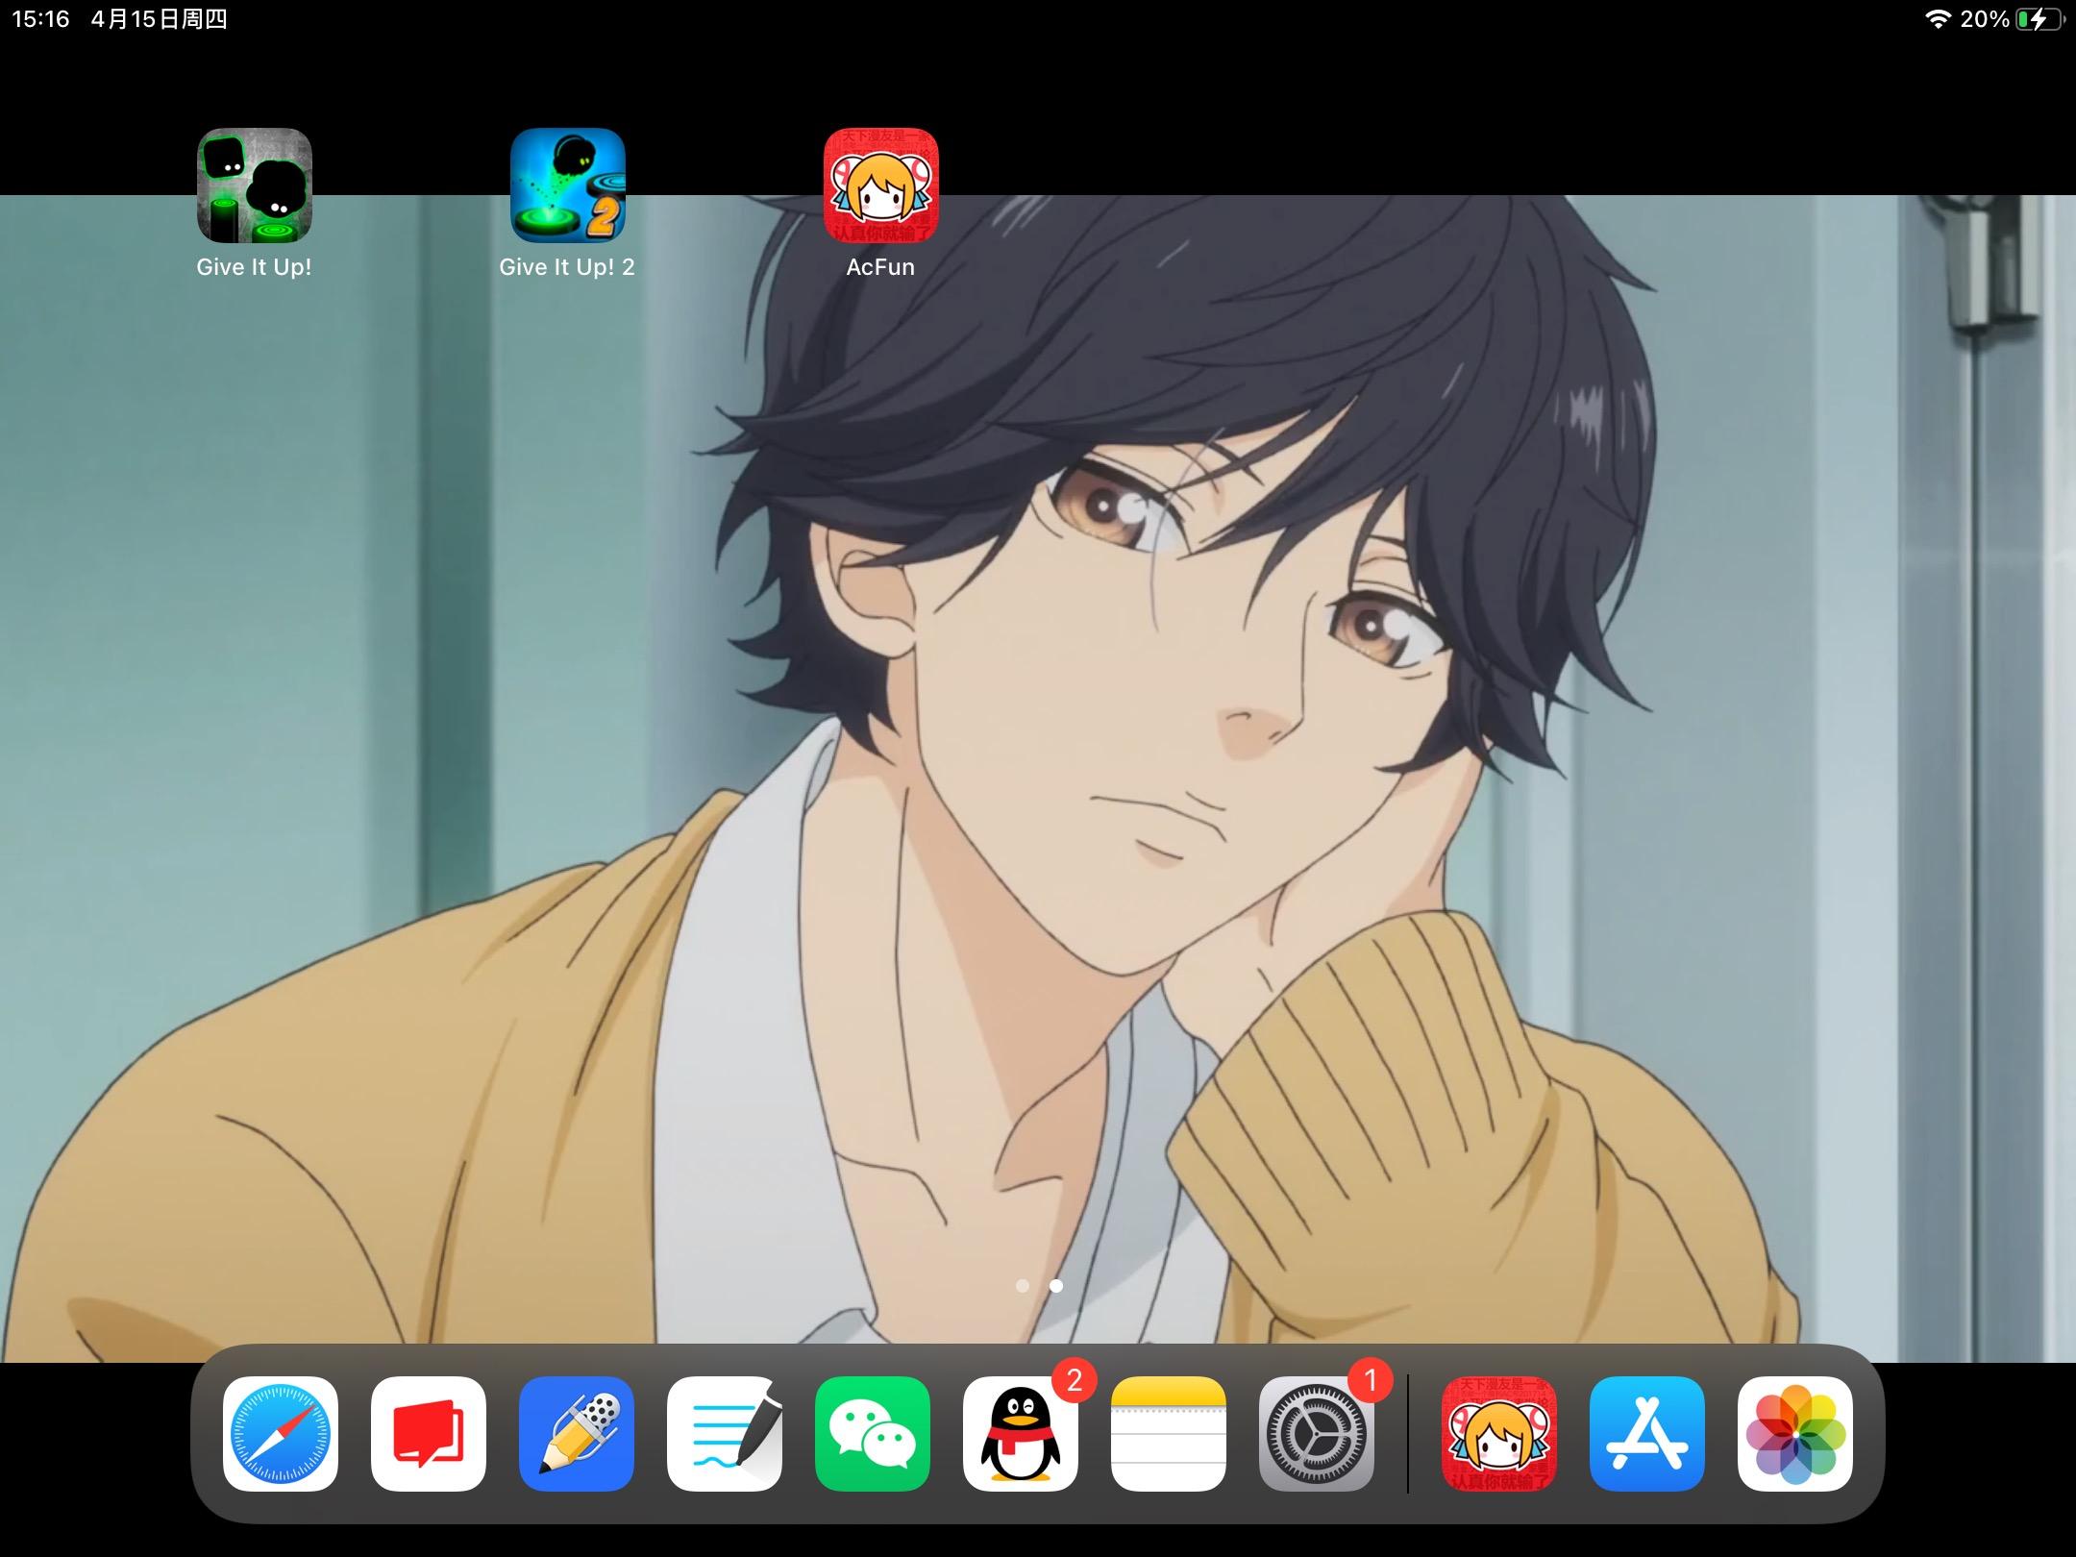Tap the "AcFun" app label

[880, 267]
